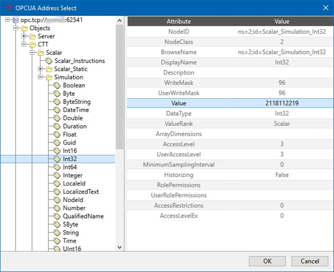334x272 pixels.
Task: Expand the Scalar_Static folder node
Action: tap(40, 69)
